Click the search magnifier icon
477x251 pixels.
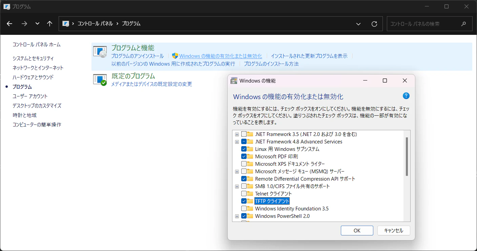tap(464, 24)
